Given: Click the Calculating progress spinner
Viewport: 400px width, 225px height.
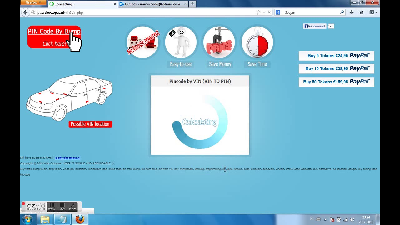Looking at the screenshot, I should [x=200, y=122].
